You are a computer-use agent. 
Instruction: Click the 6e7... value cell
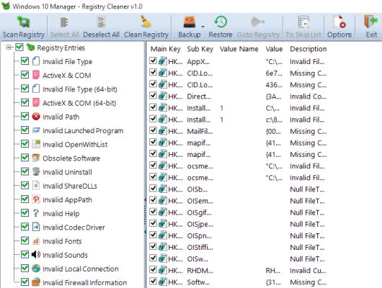274,73
